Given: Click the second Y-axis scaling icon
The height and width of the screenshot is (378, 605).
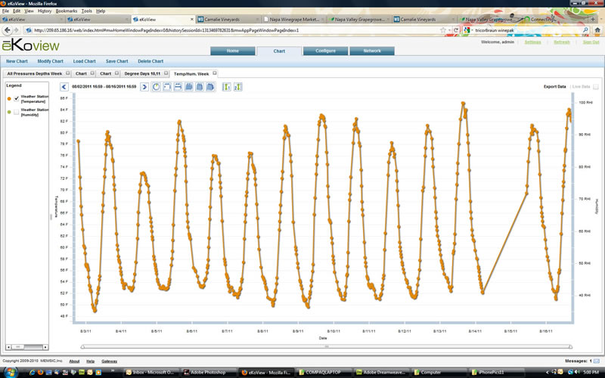Looking at the screenshot, I should point(236,87).
